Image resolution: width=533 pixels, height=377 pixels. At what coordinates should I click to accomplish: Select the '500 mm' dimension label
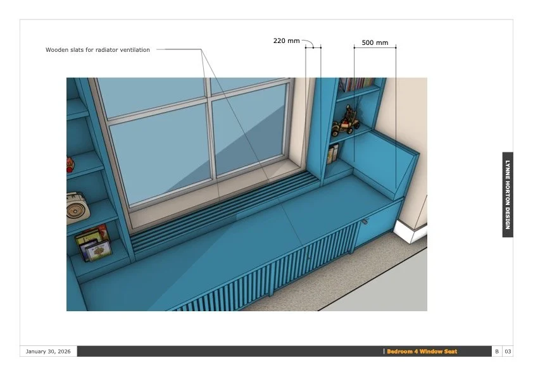[375, 43]
